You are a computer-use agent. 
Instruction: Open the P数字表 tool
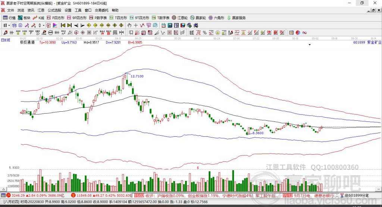pos(98,18)
